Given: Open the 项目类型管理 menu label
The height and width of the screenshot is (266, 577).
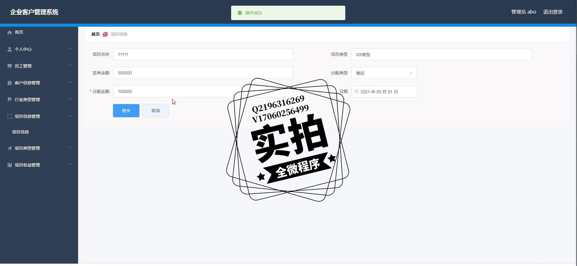Looking at the screenshot, I should [x=27, y=148].
